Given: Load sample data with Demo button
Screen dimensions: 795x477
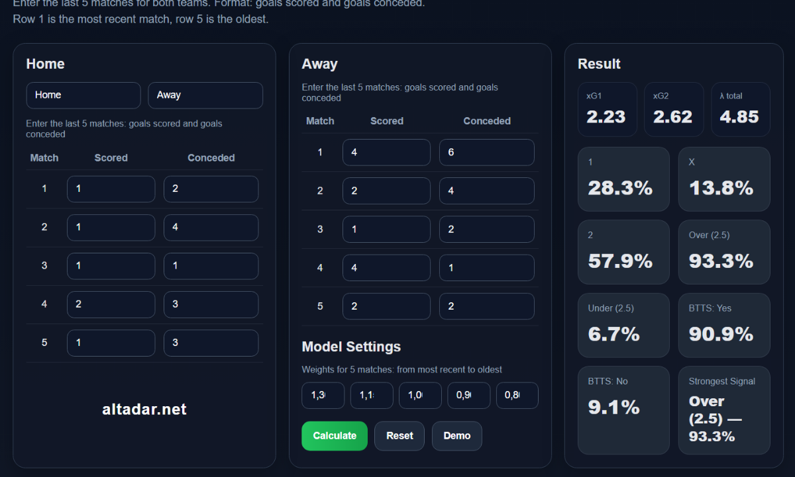Looking at the screenshot, I should (456, 436).
